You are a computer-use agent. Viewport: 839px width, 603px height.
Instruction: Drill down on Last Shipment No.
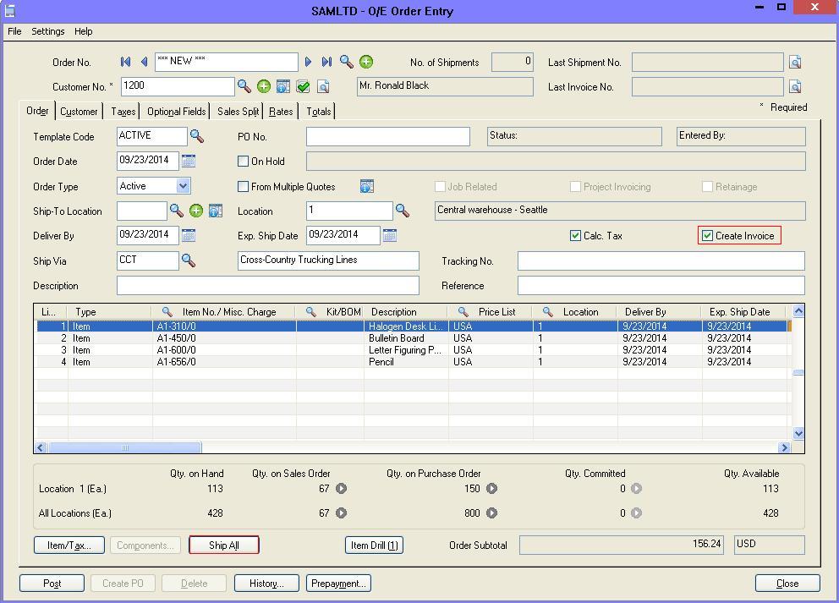795,62
